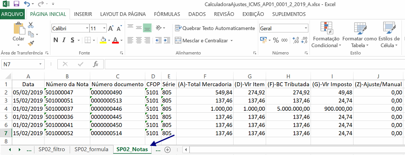
Task: Switch to INSERIR tab
Action: (x=83, y=14)
